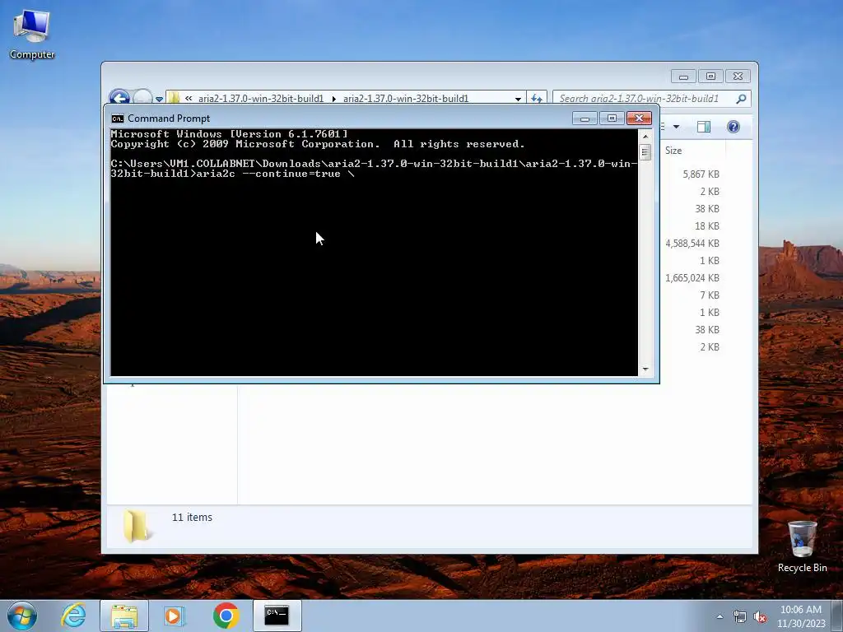843x632 pixels.
Task: Open the Windows Start menu orb
Action: (22, 616)
